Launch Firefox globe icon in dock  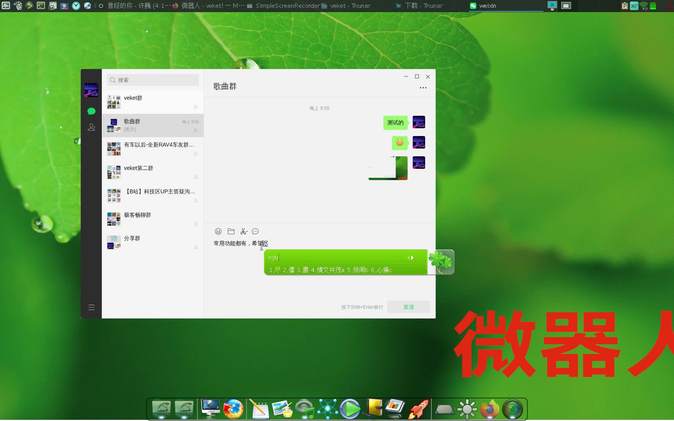233,409
